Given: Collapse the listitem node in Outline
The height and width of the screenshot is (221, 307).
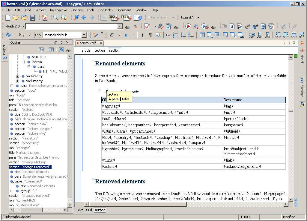Looking at the screenshot, I should [23, 62].
